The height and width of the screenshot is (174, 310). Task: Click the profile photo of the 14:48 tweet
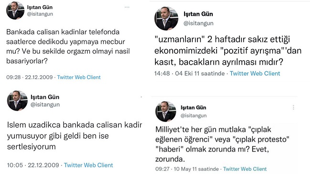pos(166,19)
